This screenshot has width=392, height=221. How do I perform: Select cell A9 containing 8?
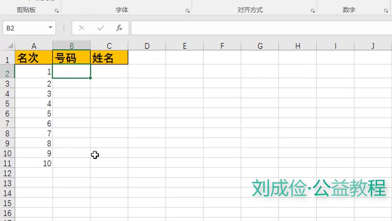34,143
